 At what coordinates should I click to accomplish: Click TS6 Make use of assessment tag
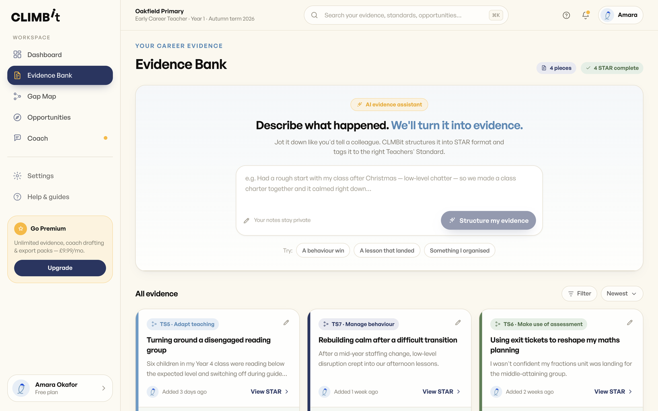[538, 324]
